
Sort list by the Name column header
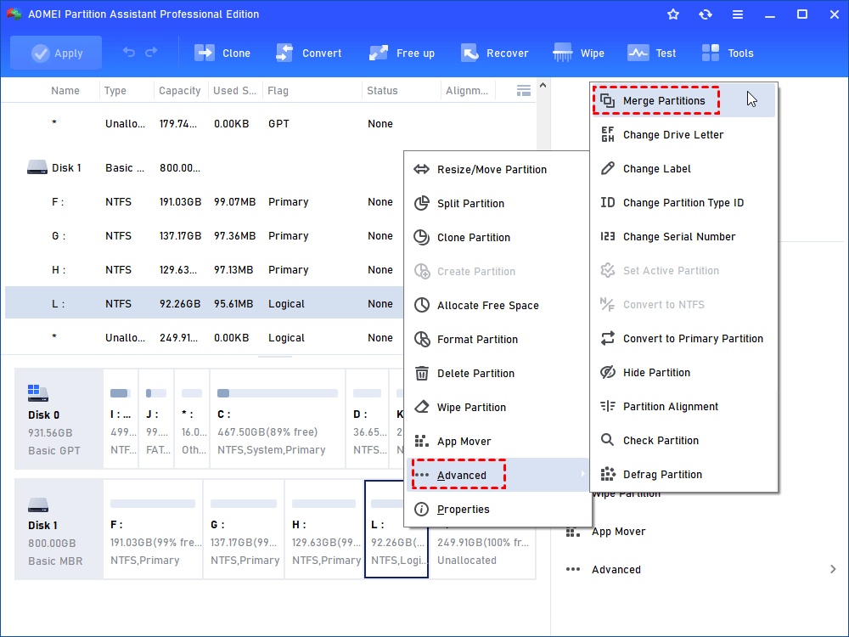(65, 91)
